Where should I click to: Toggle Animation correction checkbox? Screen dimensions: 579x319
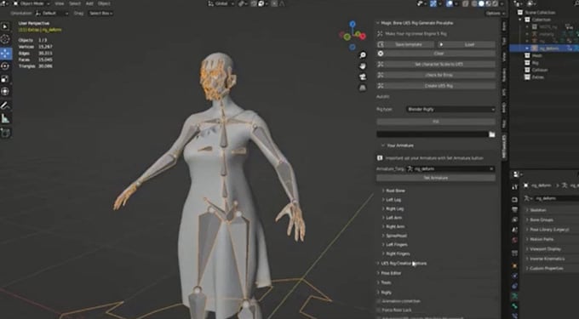point(379,301)
